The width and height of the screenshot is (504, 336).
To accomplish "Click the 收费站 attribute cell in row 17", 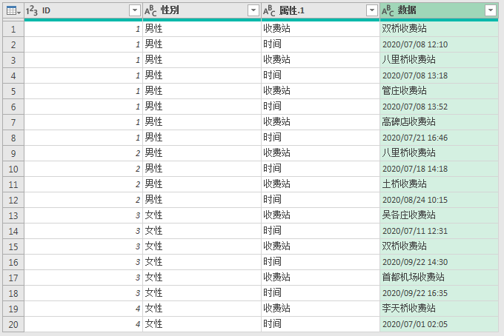I will click(320, 278).
